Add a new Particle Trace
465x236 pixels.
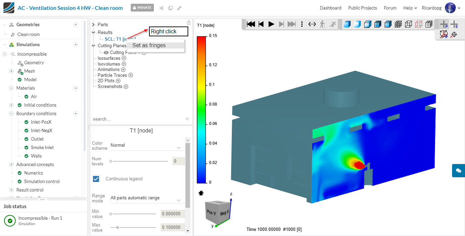[130, 75]
